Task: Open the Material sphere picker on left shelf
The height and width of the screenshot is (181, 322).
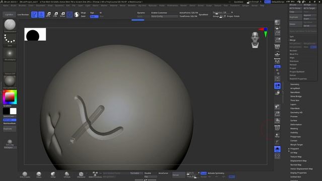Action: tap(10, 81)
